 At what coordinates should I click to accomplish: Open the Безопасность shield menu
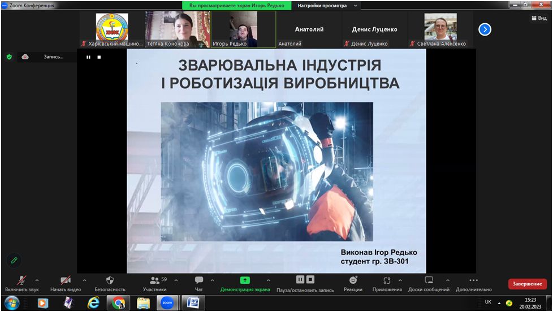tap(110, 284)
